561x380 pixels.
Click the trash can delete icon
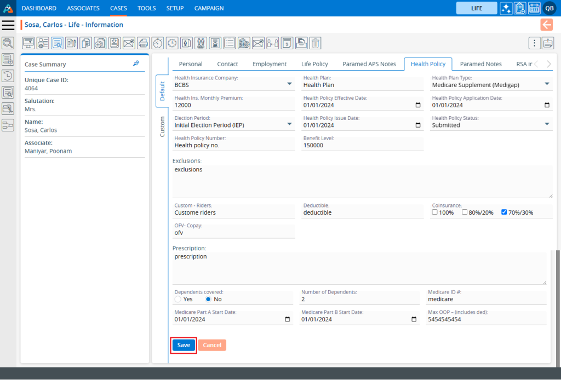pos(315,43)
